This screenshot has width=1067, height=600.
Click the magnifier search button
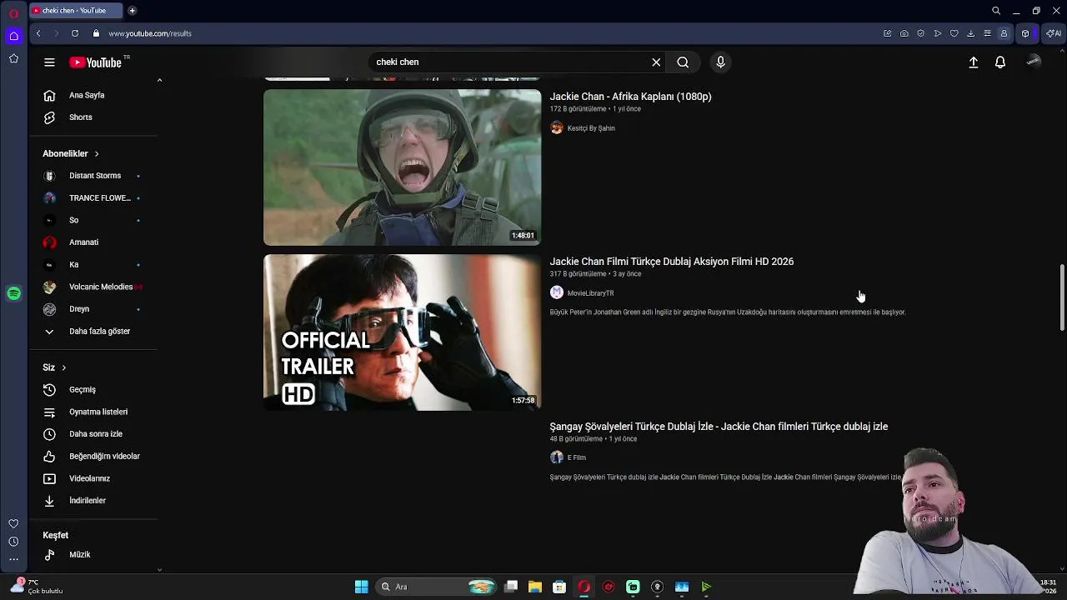pyautogui.click(x=683, y=62)
